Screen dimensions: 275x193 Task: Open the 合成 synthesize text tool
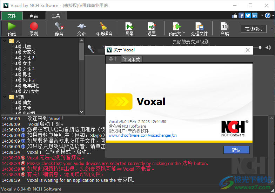224,29
